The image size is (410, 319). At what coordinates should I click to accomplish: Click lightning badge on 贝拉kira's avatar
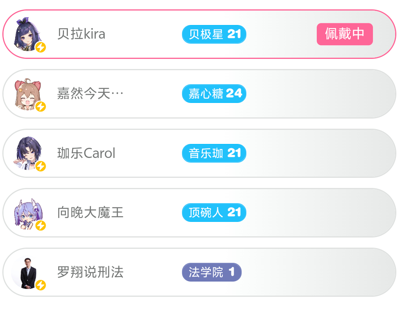(x=41, y=48)
